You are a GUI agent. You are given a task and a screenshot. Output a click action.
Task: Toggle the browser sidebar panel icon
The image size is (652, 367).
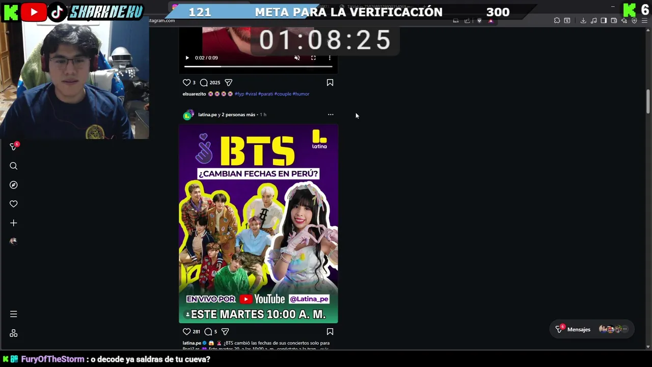(604, 20)
